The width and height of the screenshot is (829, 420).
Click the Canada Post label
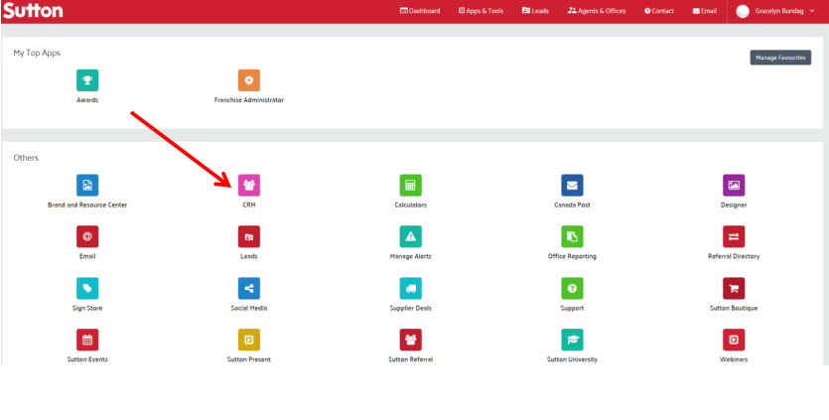click(x=572, y=205)
